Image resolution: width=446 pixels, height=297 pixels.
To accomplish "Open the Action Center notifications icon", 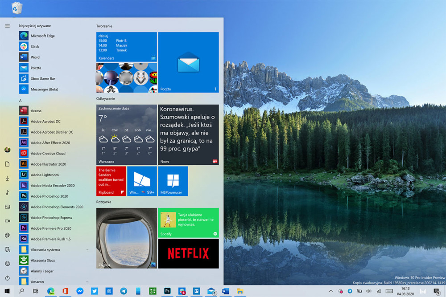I will (x=437, y=291).
